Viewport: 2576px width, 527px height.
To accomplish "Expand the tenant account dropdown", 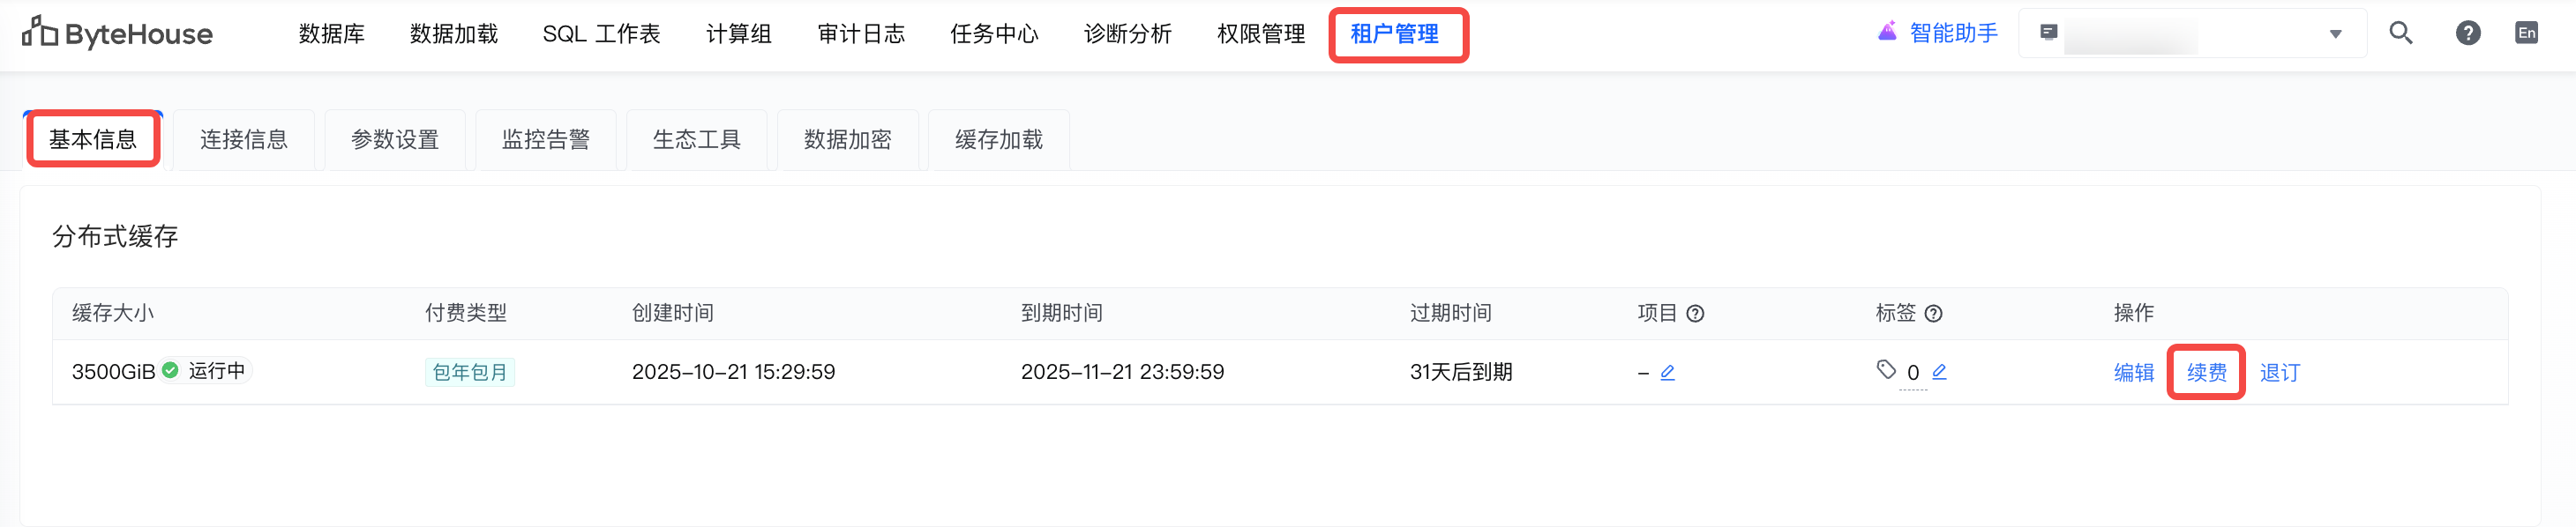I will (2335, 34).
